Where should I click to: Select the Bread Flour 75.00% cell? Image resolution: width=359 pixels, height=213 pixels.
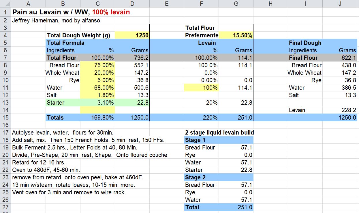pos(97,65)
